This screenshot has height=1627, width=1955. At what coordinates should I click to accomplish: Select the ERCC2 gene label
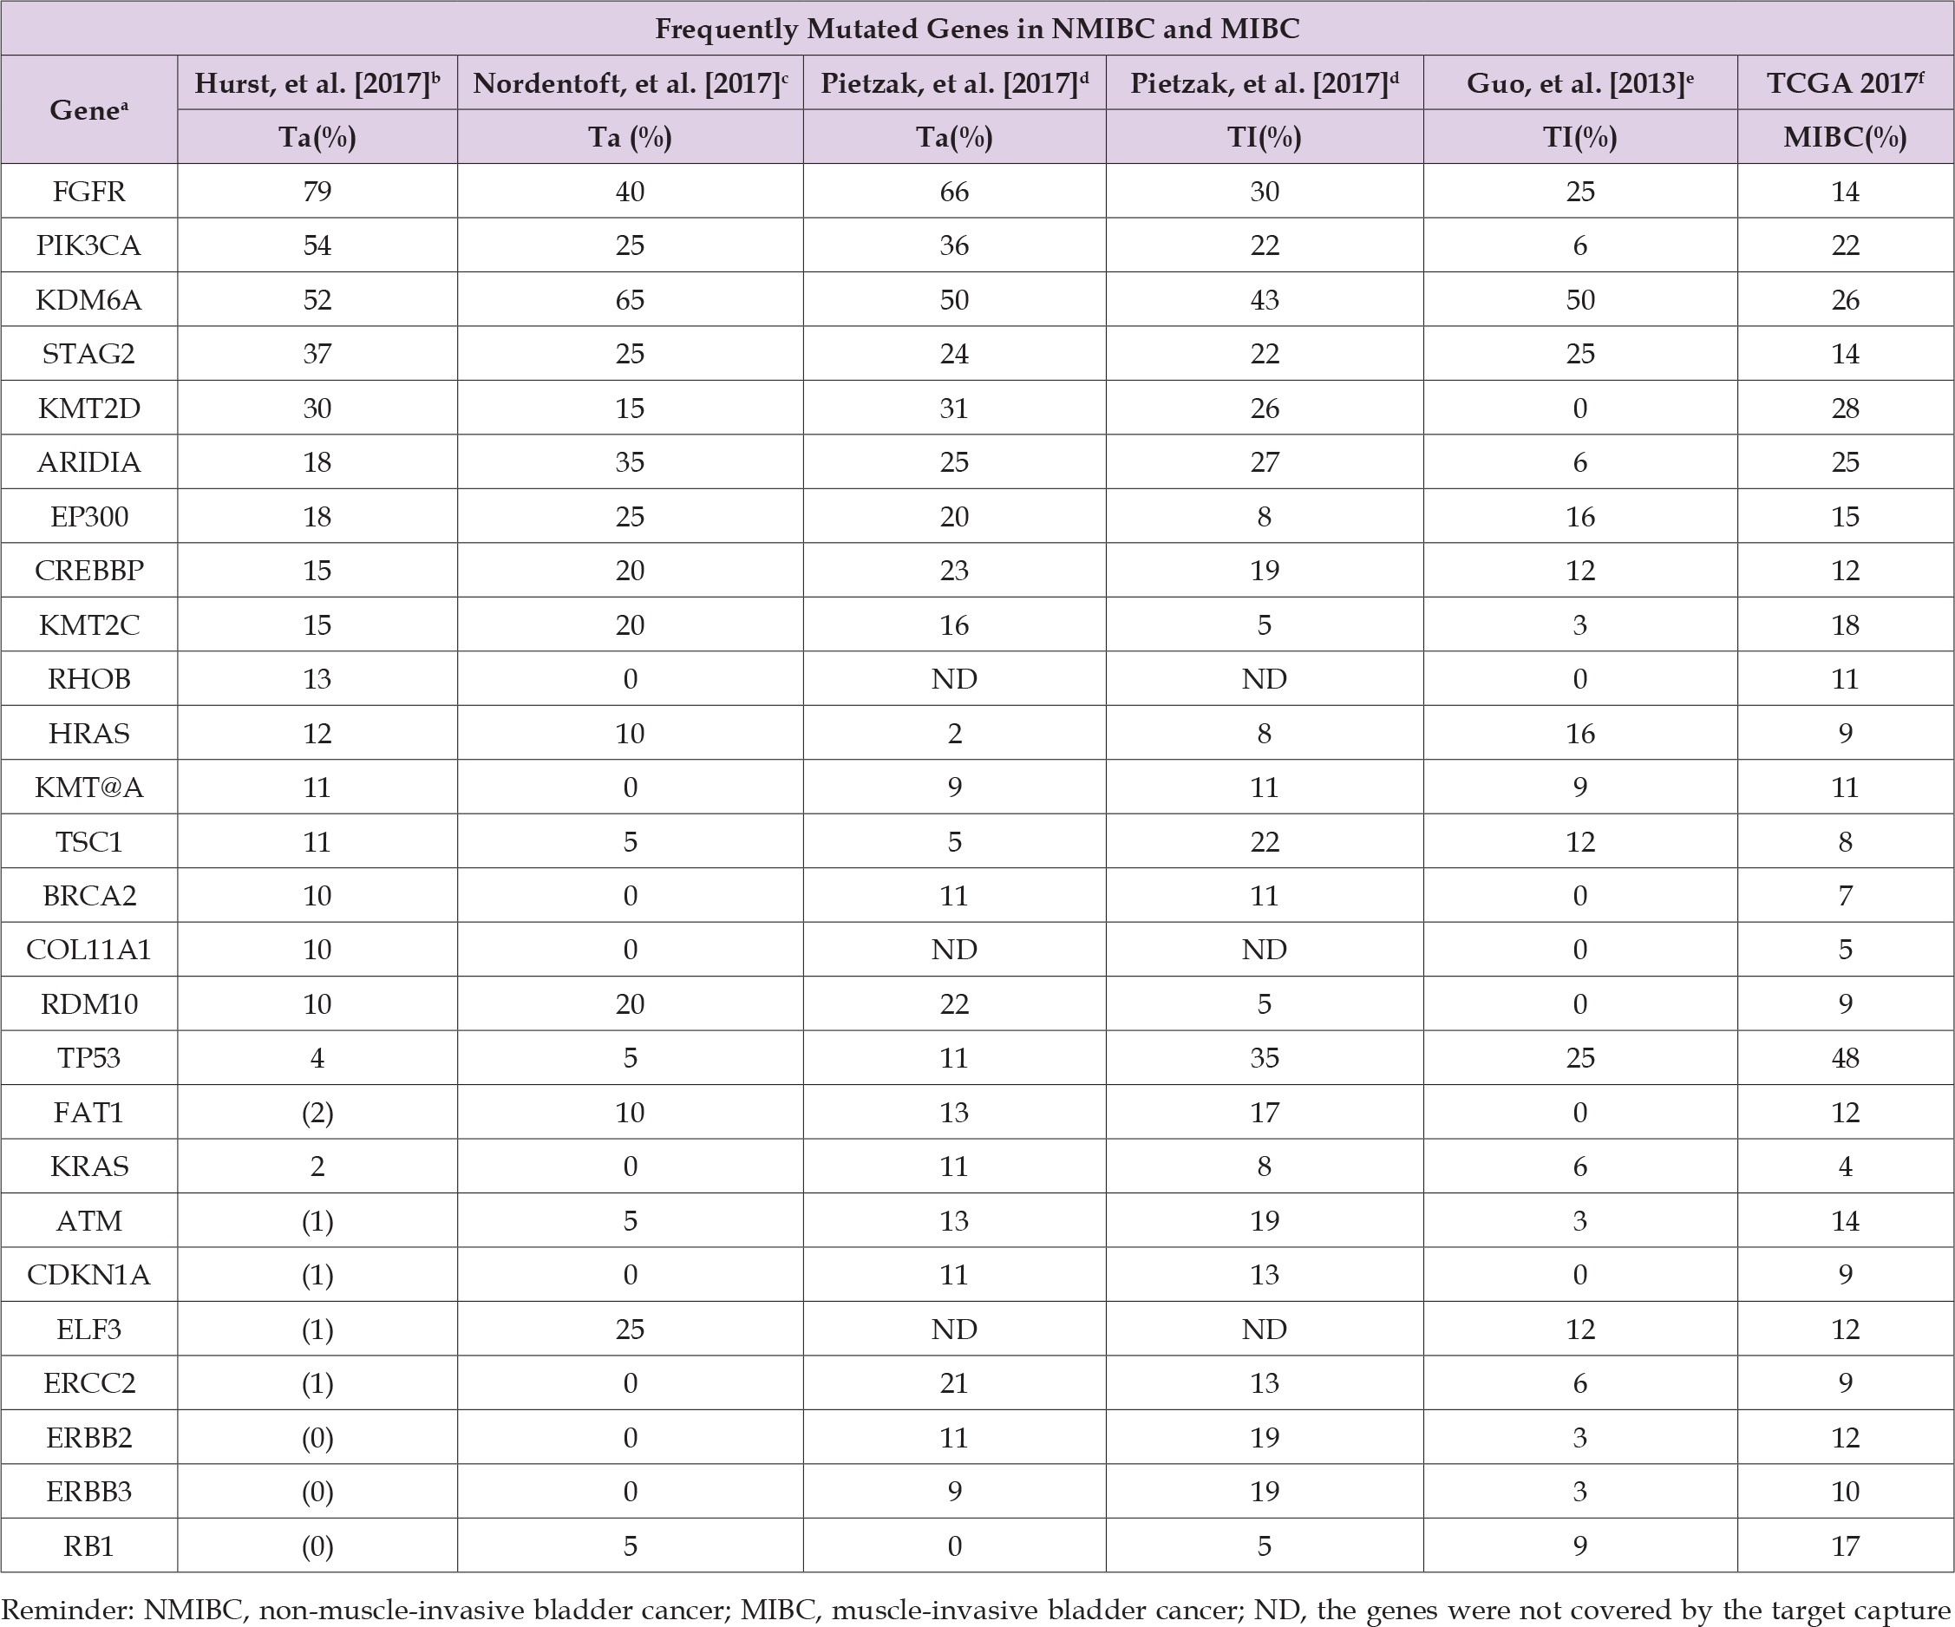tap(88, 1383)
